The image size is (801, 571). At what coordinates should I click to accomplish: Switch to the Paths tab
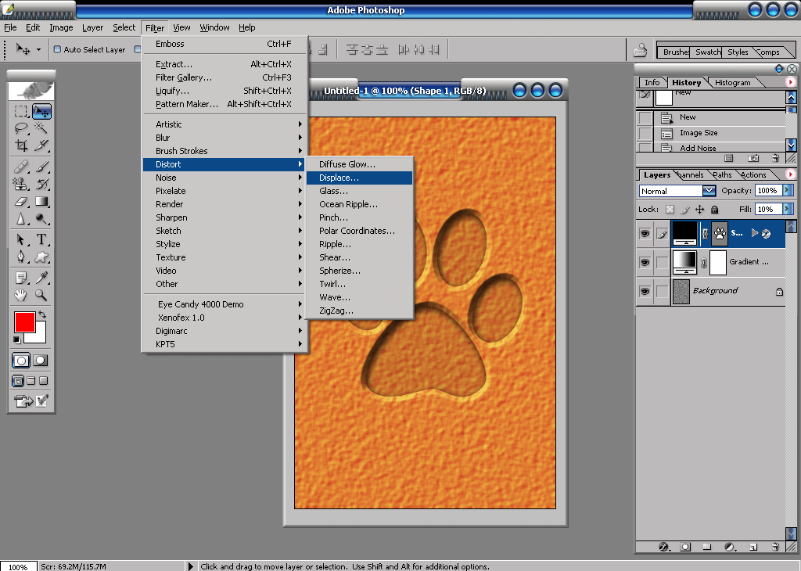pyautogui.click(x=722, y=174)
